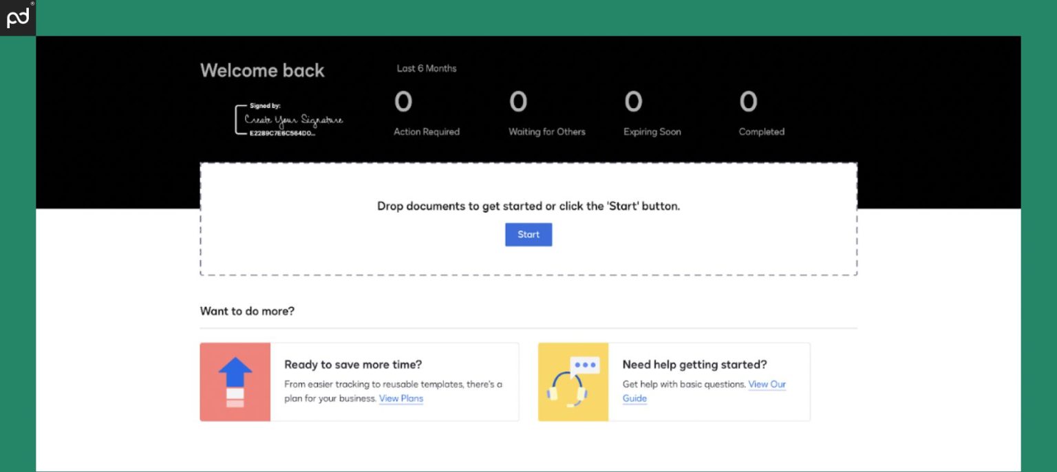The height and width of the screenshot is (472, 1057).
Task: Open the Completed documents count
Action: click(748, 103)
